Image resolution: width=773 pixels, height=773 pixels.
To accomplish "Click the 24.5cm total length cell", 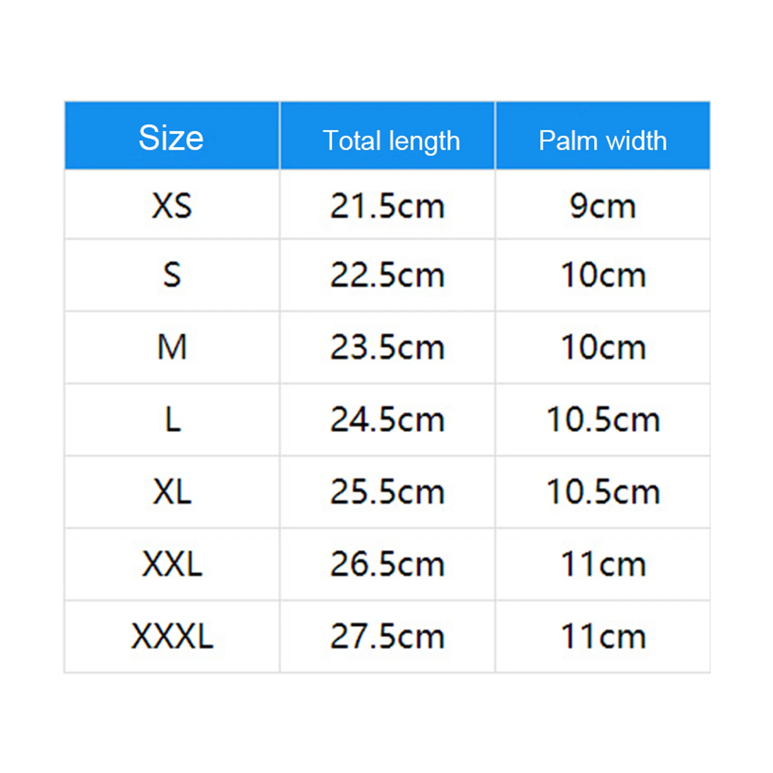I will tap(387, 419).
